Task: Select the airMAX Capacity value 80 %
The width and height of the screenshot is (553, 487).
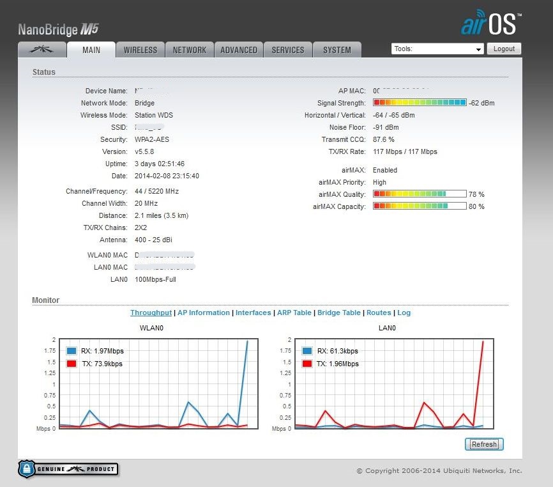Action: click(x=476, y=206)
